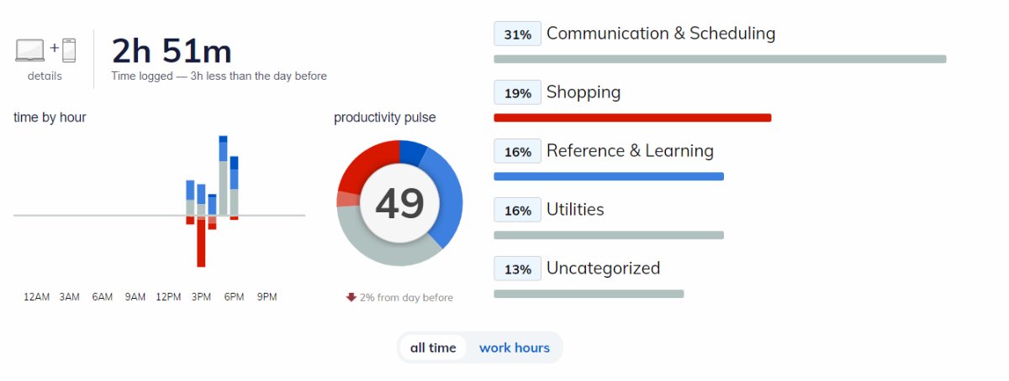This screenshot has width=1009, height=381.
Task: Switch to the work hours view
Action: [x=514, y=347]
